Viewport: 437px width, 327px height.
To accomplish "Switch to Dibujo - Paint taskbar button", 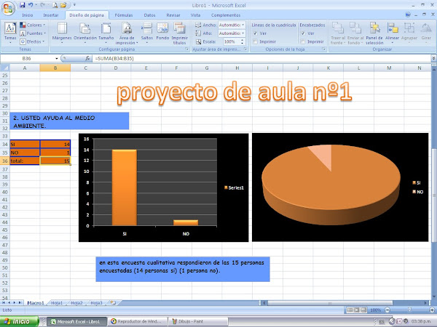I will (x=198, y=321).
